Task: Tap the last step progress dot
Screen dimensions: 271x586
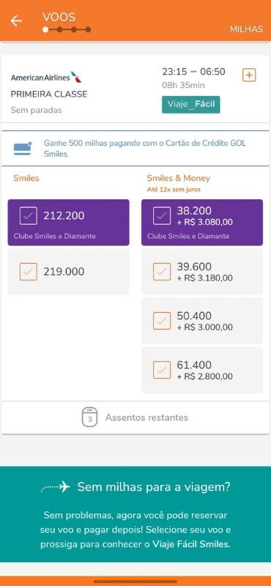Action: click(88, 29)
